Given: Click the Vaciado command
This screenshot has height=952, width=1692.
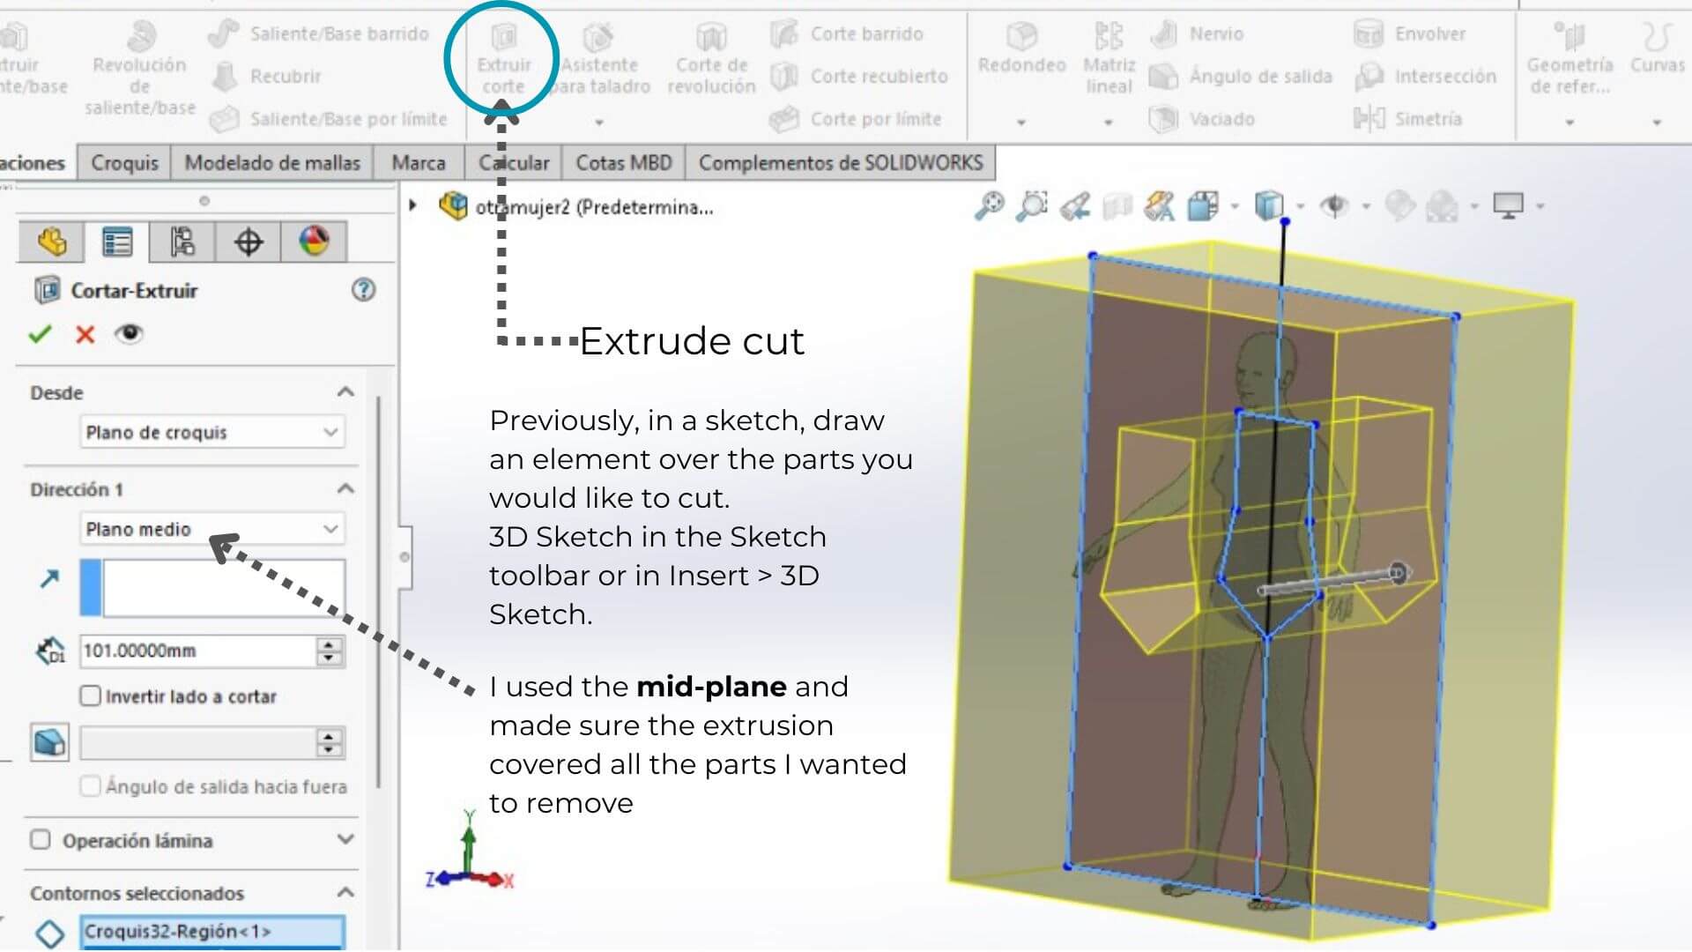Looking at the screenshot, I should (1202, 118).
